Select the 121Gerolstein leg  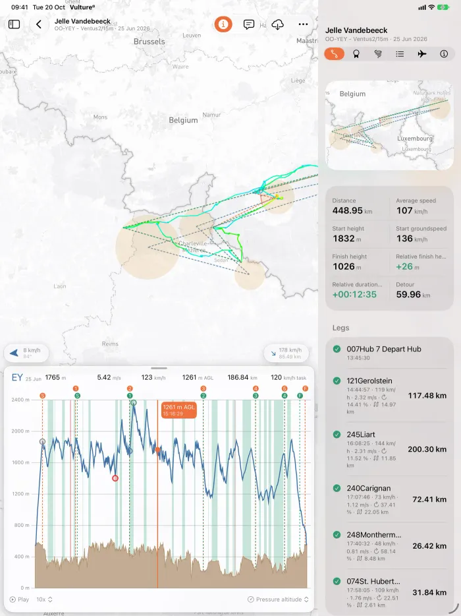pyautogui.click(x=389, y=396)
